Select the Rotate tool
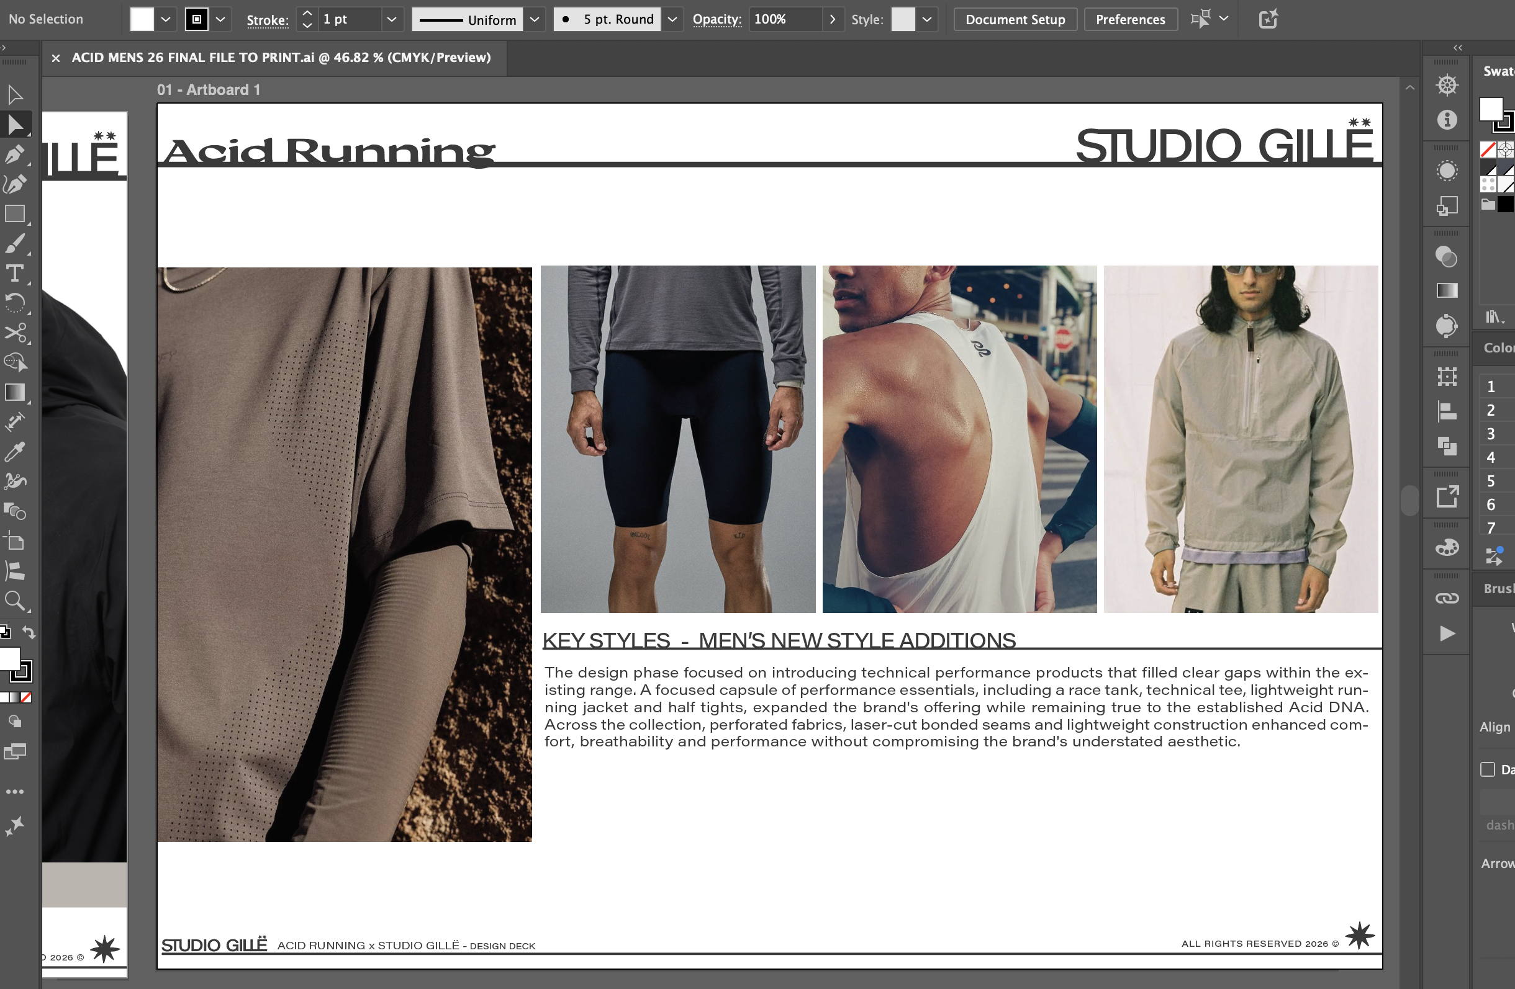The height and width of the screenshot is (989, 1515). point(16,303)
